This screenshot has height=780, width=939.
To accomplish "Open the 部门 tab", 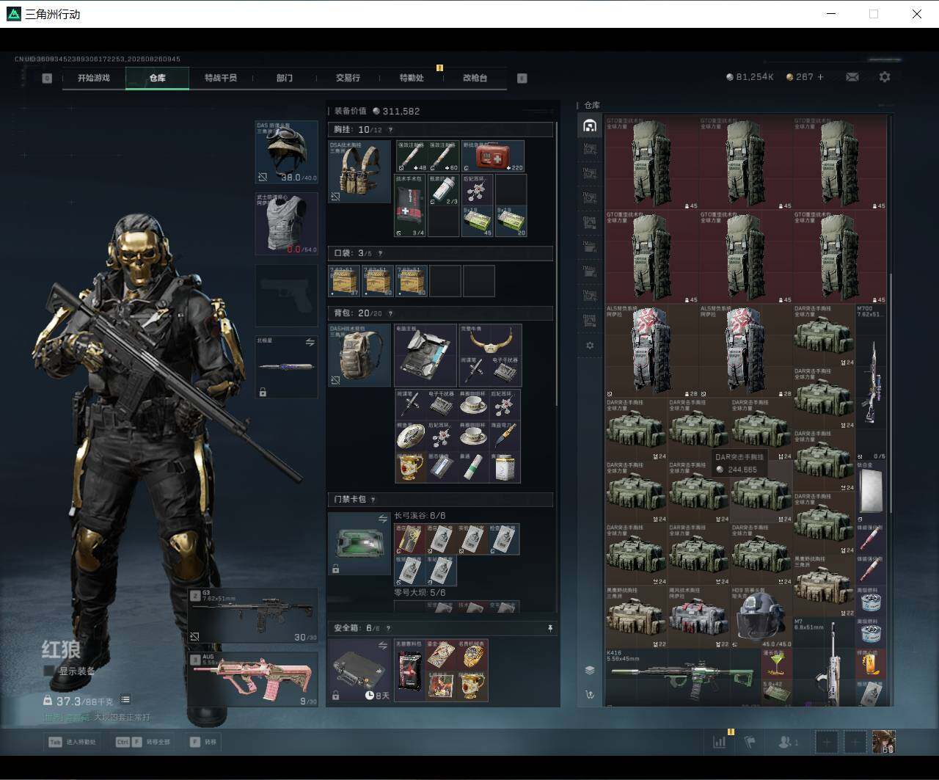I will [284, 78].
